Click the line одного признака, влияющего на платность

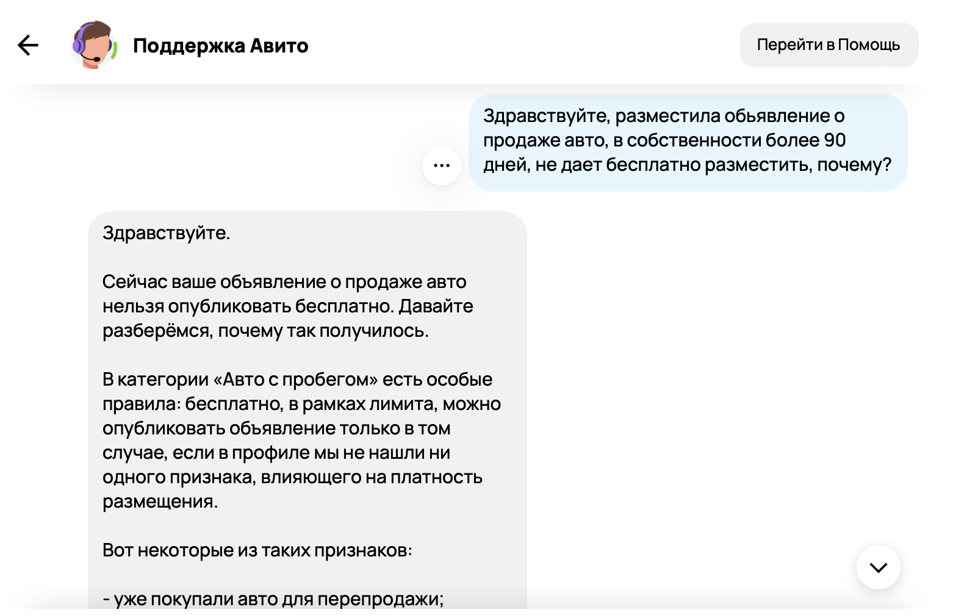tap(292, 477)
